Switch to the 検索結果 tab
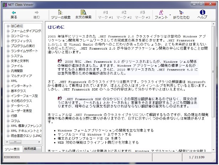219x165 pixels. (x=32, y=149)
